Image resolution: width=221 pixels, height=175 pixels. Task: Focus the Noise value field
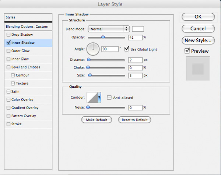135,108
